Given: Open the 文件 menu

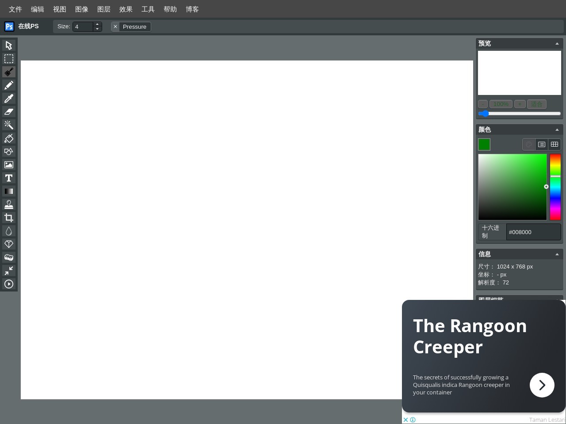Looking at the screenshot, I should [x=15, y=9].
